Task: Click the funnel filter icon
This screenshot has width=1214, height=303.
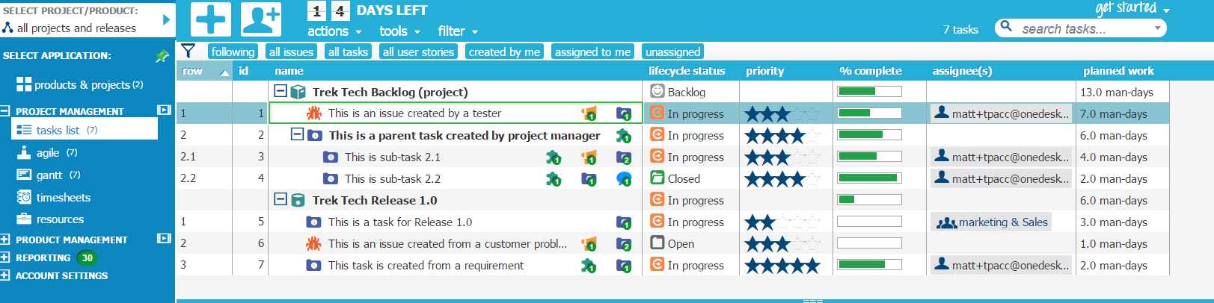Action: [x=188, y=51]
